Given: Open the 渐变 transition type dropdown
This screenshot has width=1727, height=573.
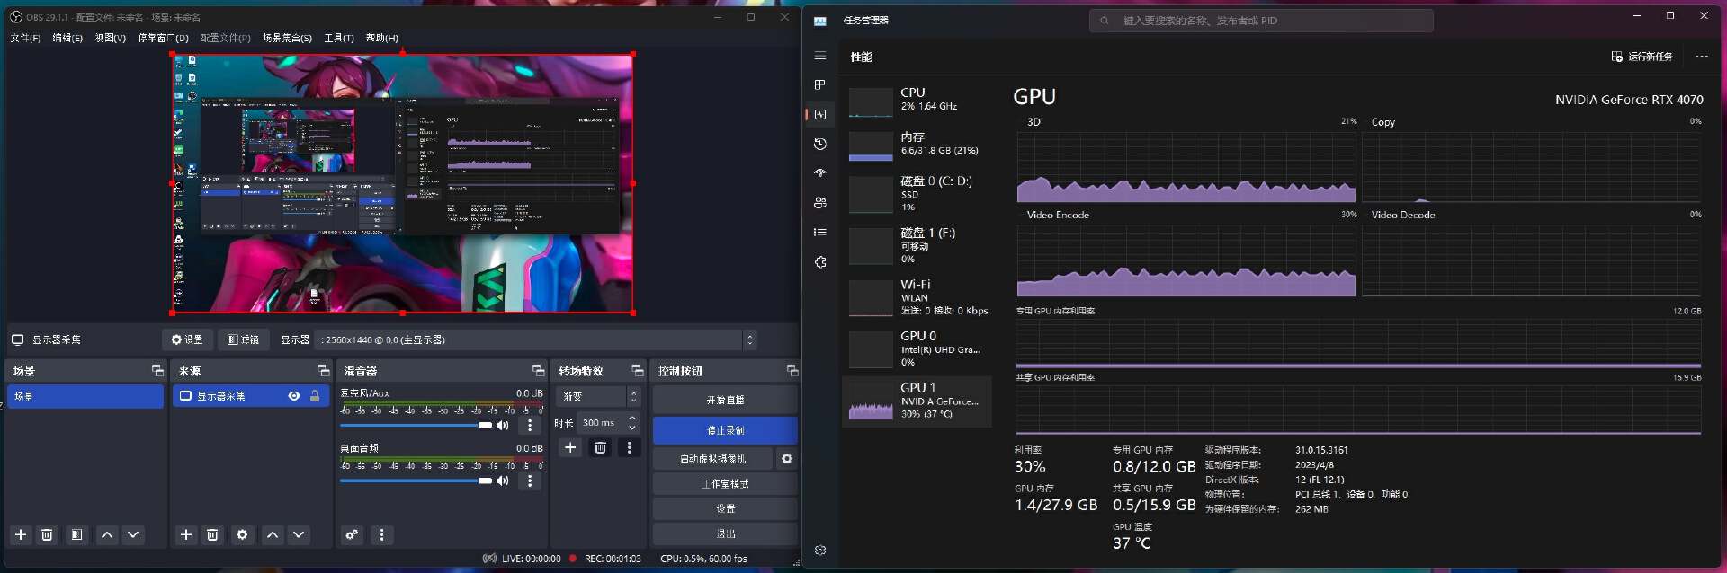Looking at the screenshot, I should [599, 396].
